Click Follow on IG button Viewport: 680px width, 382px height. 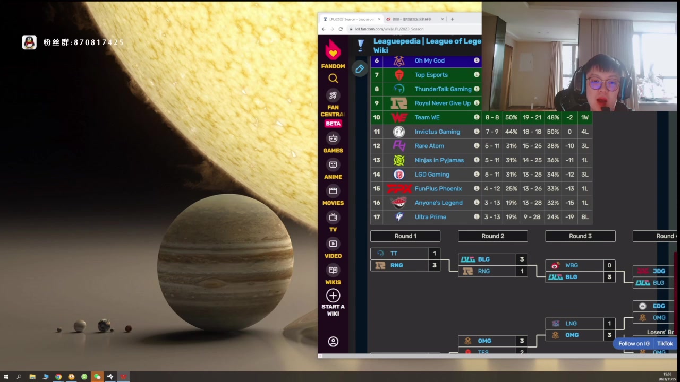634,344
